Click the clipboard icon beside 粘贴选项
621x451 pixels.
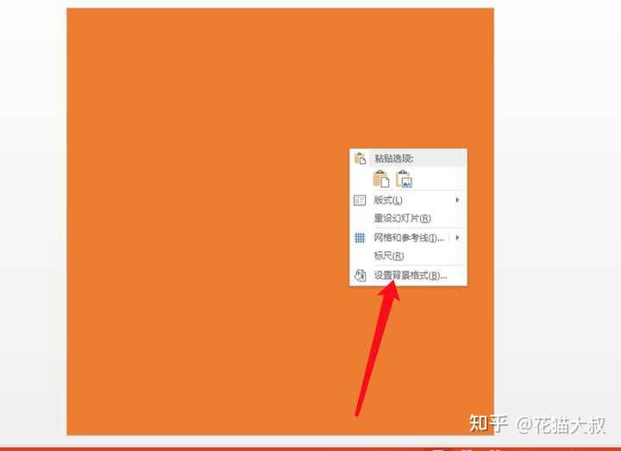(360, 158)
